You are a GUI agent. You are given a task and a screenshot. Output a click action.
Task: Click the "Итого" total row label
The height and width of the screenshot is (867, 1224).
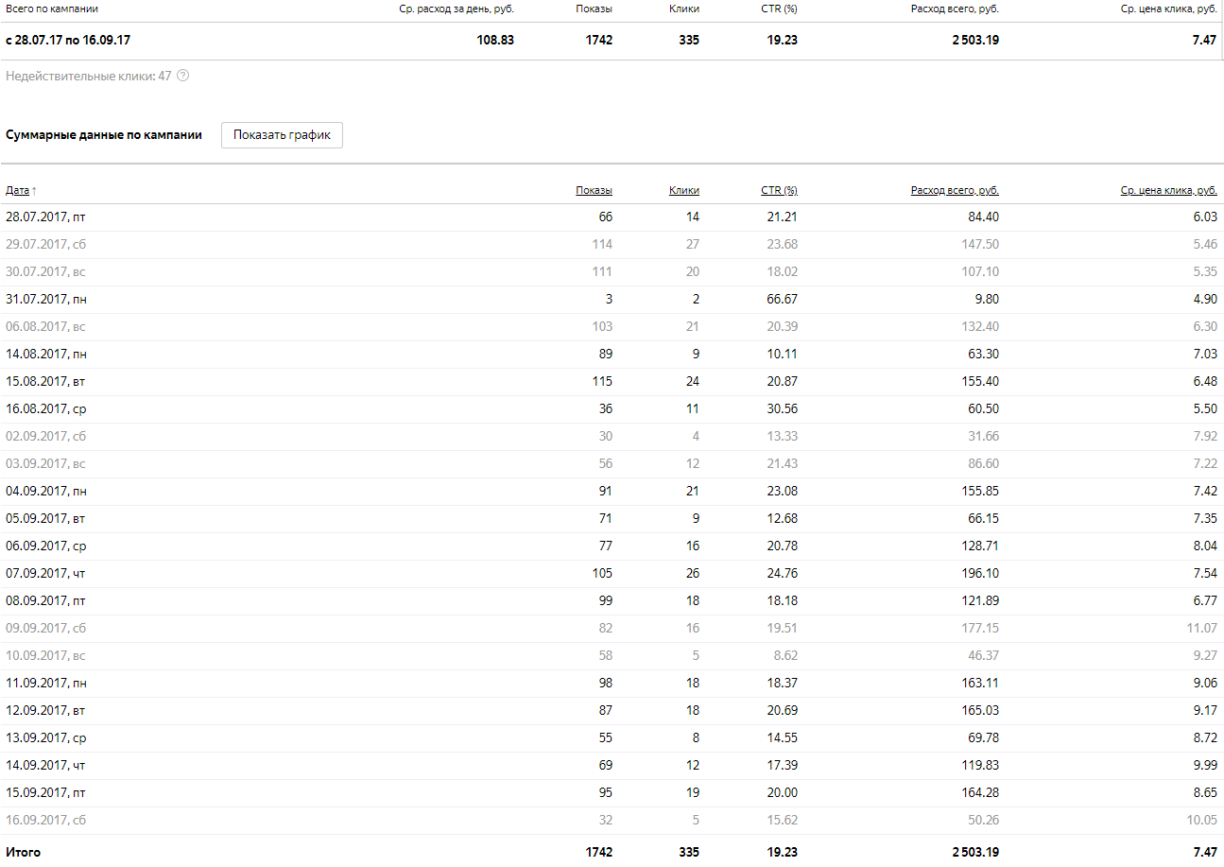(x=24, y=852)
